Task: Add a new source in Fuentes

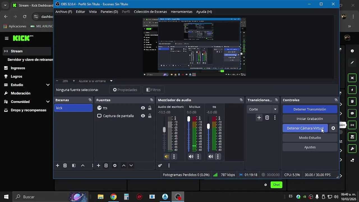Action: pyautogui.click(x=98, y=166)
